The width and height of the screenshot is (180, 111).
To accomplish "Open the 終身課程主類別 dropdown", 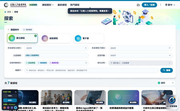I will coord(56,48).
